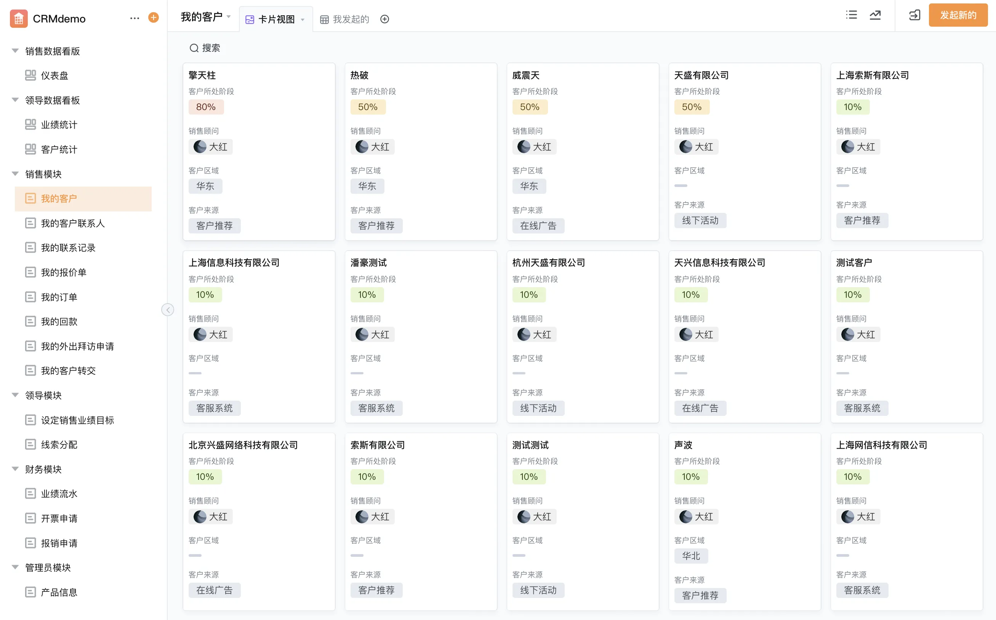Click the 发起新的 button

tap(958, 15)
